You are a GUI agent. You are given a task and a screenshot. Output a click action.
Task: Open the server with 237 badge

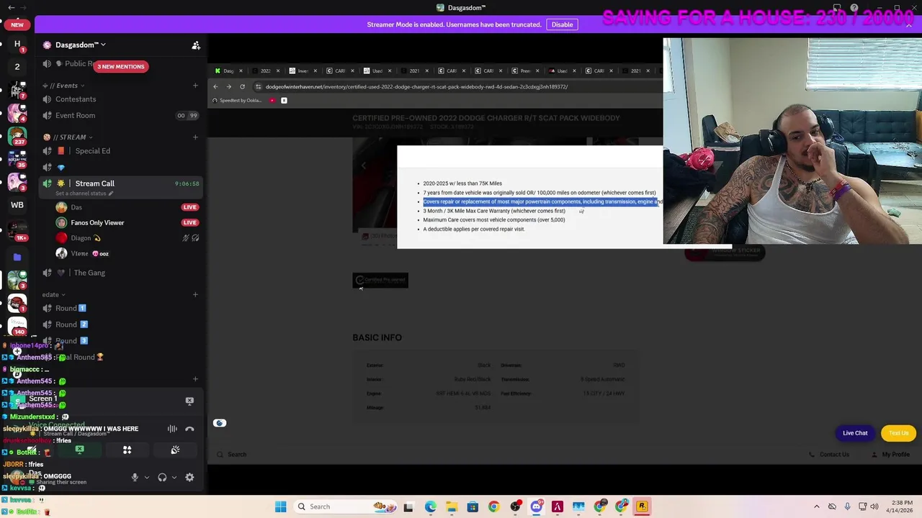(17, 137)
